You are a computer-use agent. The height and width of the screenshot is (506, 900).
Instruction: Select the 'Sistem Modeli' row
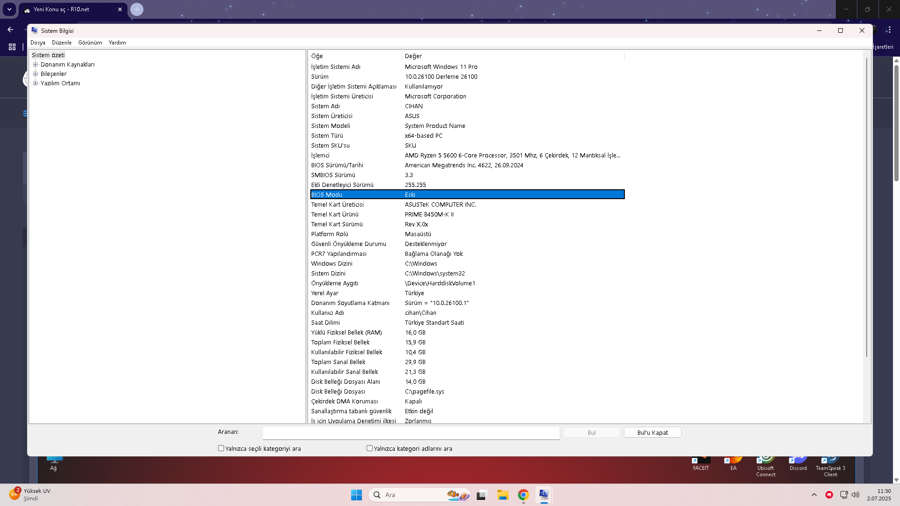tap(467, 126)
